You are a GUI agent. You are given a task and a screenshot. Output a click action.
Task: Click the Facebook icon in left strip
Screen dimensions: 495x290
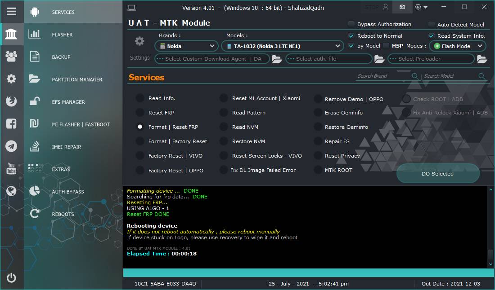pyautogui.click(x=11, y=124)
